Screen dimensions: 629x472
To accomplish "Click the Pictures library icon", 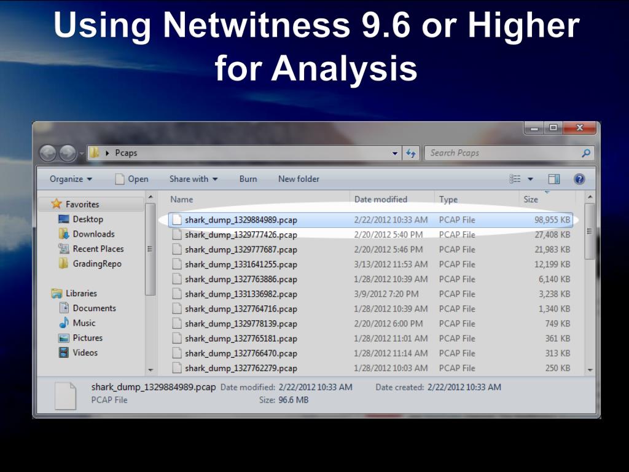I will pos(63,338).
